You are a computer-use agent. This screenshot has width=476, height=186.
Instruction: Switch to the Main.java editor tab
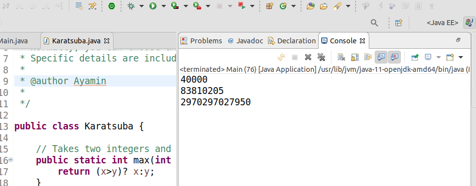click(13, 41)
